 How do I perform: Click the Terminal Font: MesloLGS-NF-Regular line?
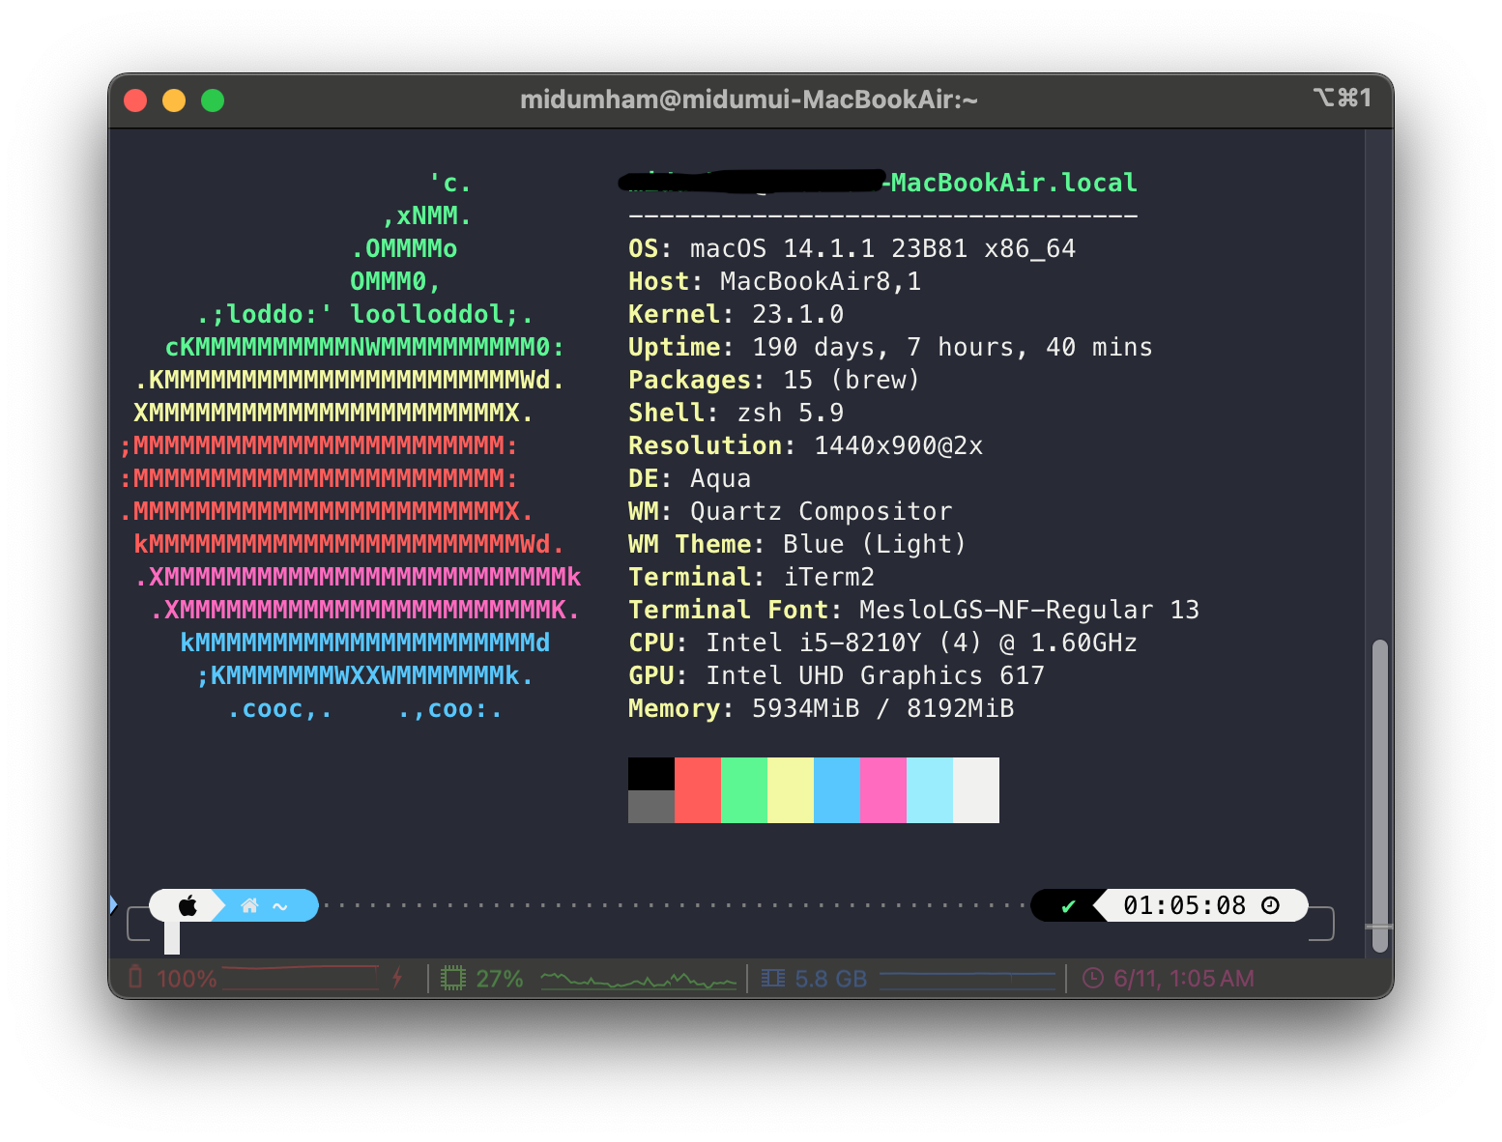[913, 610]
